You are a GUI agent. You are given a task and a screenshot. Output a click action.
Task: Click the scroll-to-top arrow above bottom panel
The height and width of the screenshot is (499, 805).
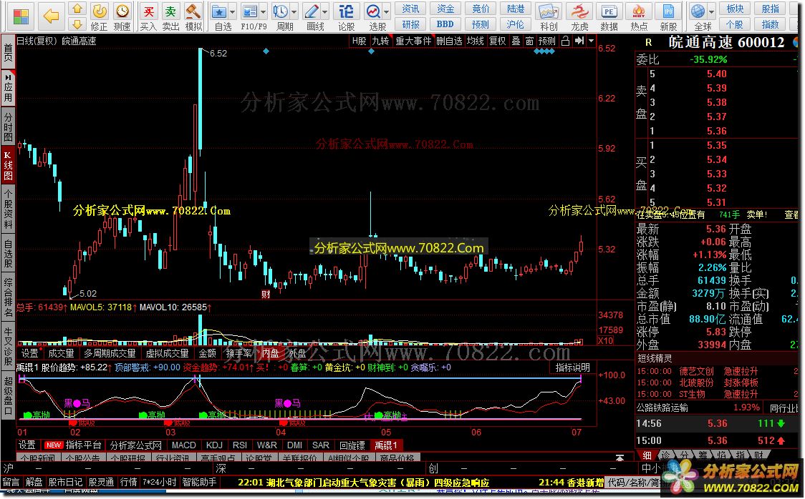(x=620, y=457)
